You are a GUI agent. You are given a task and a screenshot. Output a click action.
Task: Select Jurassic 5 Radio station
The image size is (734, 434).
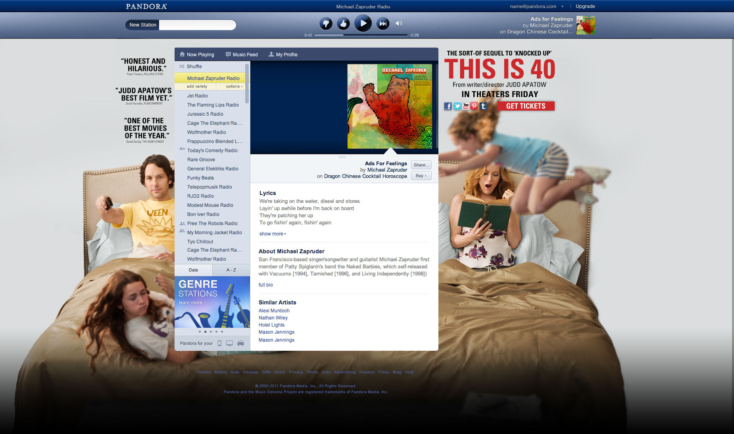pyautogui.click(x=205, y=114)
